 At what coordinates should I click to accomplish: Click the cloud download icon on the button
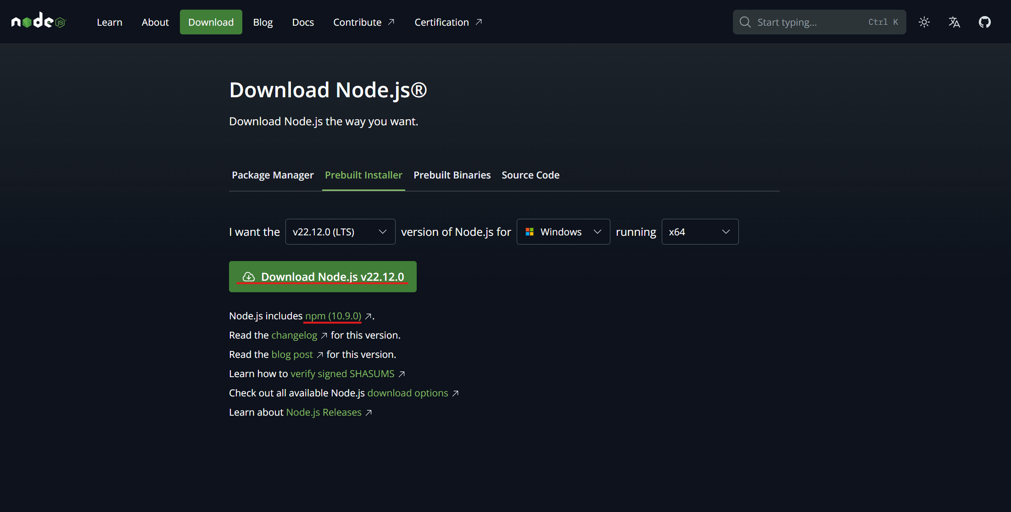(249, 277)
